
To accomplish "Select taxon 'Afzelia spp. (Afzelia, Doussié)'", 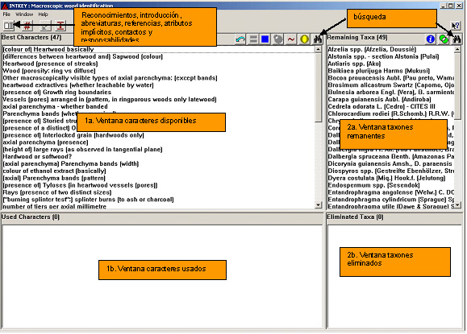I will click(372, 49).
